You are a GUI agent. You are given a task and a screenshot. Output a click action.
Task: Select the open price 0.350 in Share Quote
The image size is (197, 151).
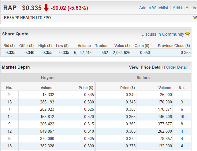pos(145,53)
